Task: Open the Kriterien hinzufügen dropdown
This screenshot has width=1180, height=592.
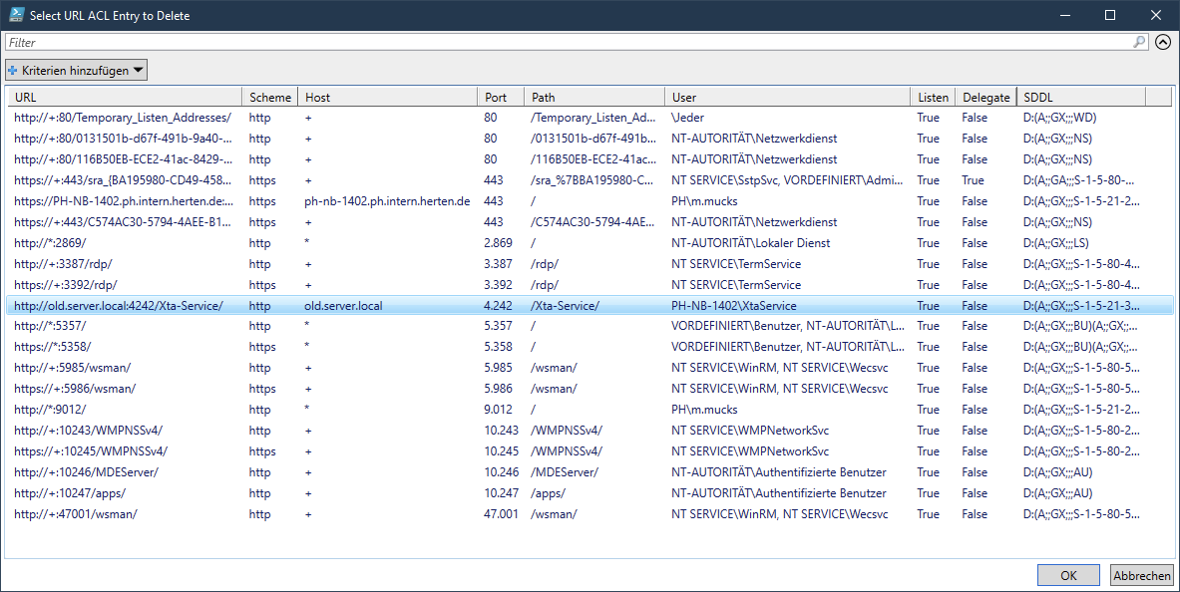Action: tap(76, 70)
